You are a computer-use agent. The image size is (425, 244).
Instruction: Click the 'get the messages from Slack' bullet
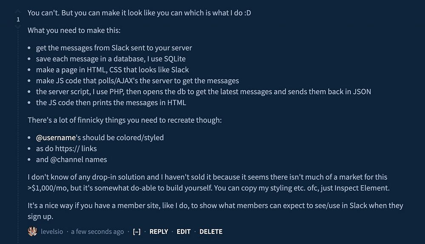114,48
